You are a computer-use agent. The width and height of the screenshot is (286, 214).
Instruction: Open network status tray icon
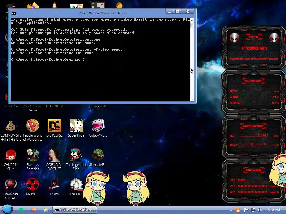point(253,210)
